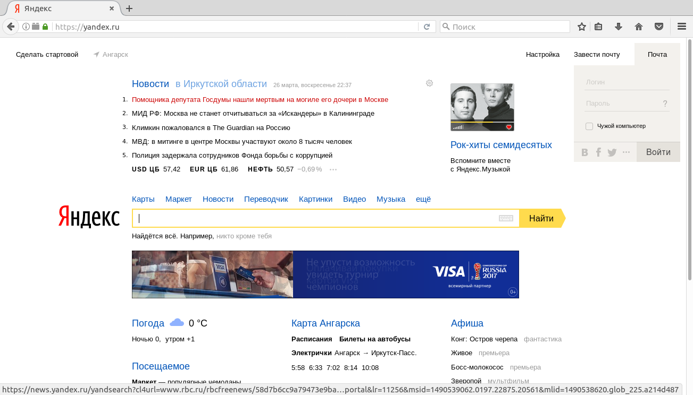693x395 pixels.
Task: Open Переводчик from the services menu
Action: (266, 199)
